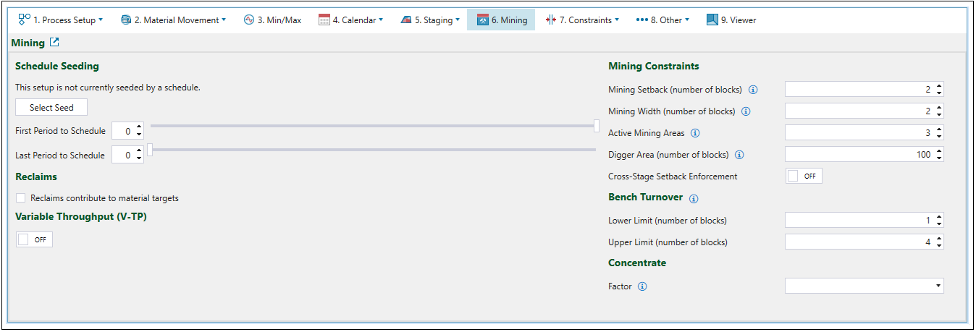Check Reclaims contribute to material targets
The height and width of the screenshot is (332, 976).
click(x=21, y=198)
